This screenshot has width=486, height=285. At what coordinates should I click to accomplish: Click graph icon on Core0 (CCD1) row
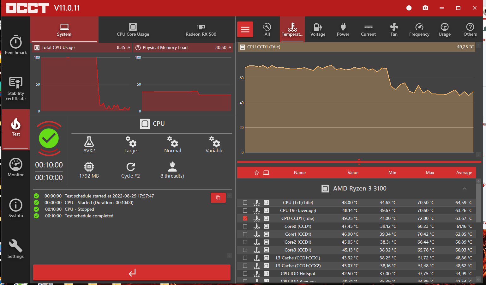pos(266,226)
